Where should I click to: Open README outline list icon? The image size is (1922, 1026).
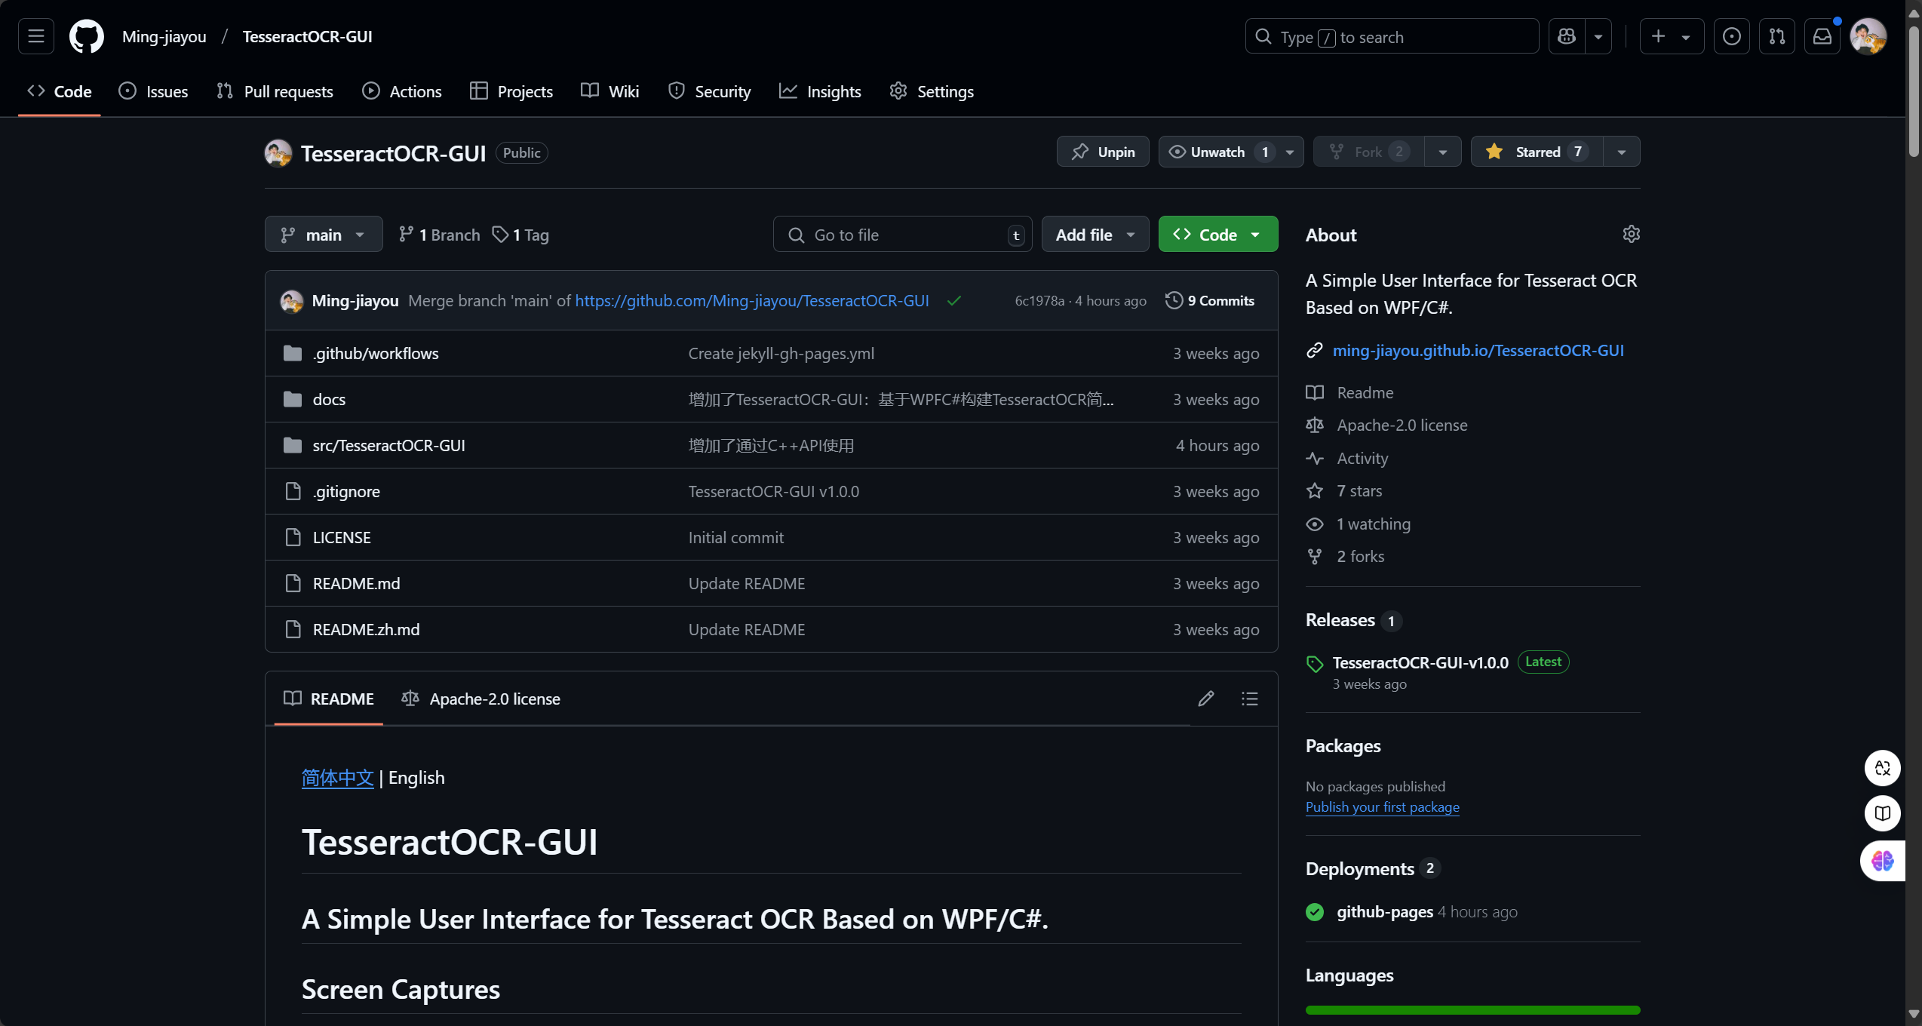[1250, 699]
